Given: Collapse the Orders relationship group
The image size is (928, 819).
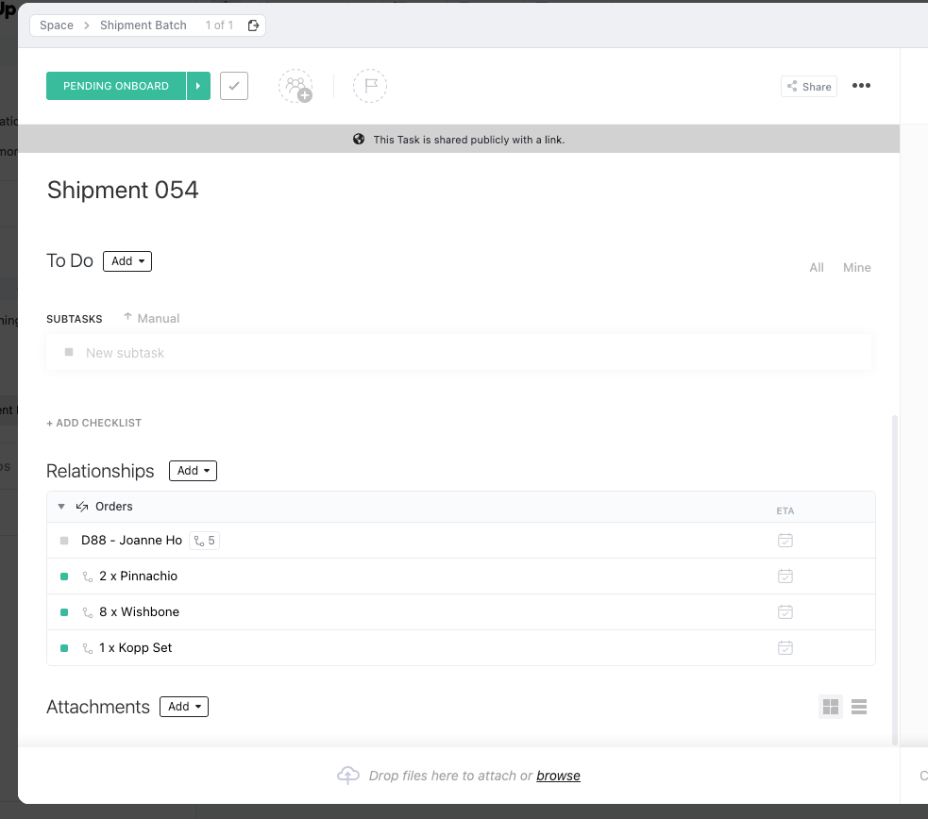Looking at the screenshot, I should tap(61, 507).
